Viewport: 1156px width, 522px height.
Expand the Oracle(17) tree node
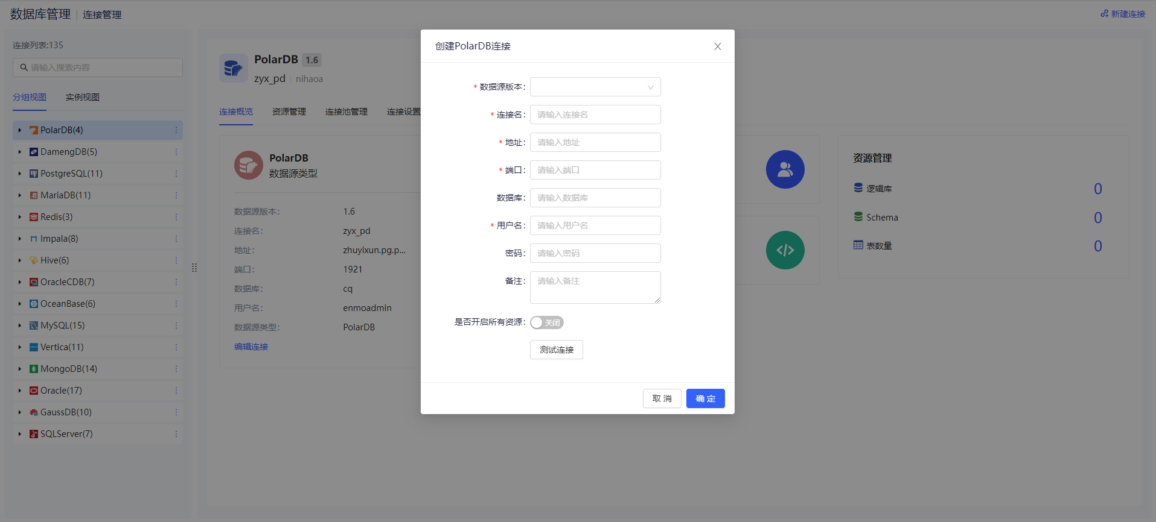click(20, 391)
